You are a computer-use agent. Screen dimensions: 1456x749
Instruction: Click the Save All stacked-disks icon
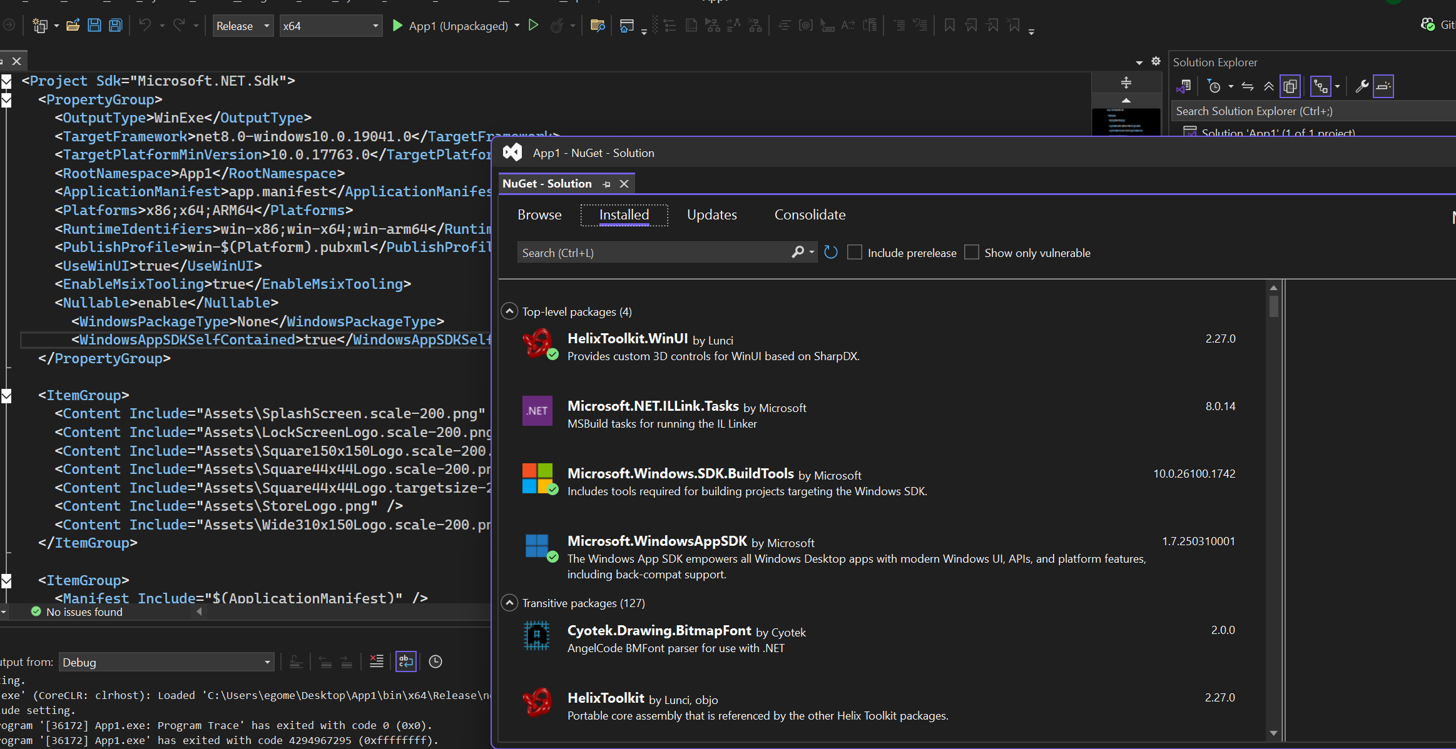click(116, 26)
